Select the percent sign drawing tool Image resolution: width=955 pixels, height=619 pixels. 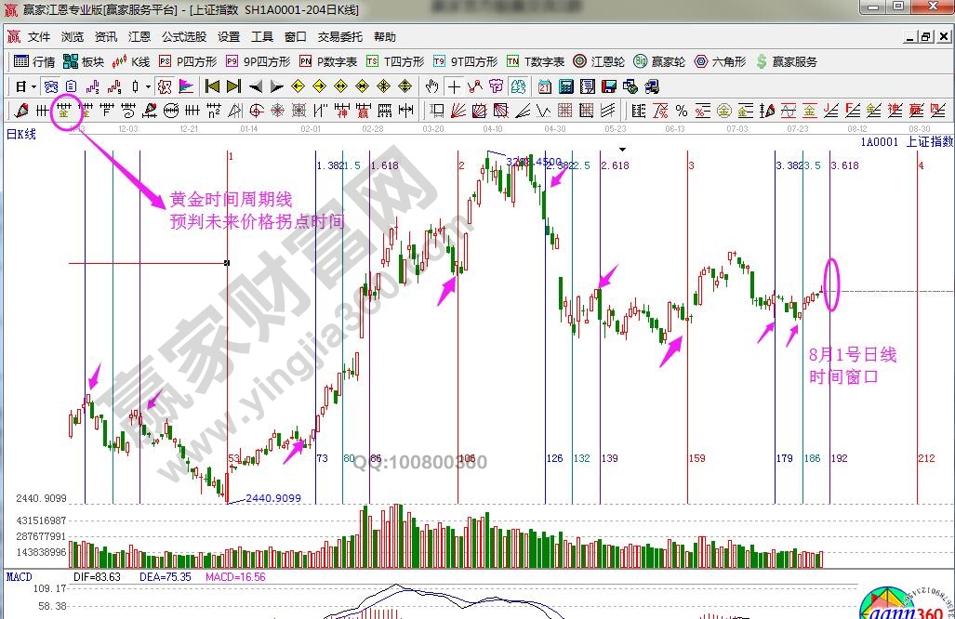point(681,112)
